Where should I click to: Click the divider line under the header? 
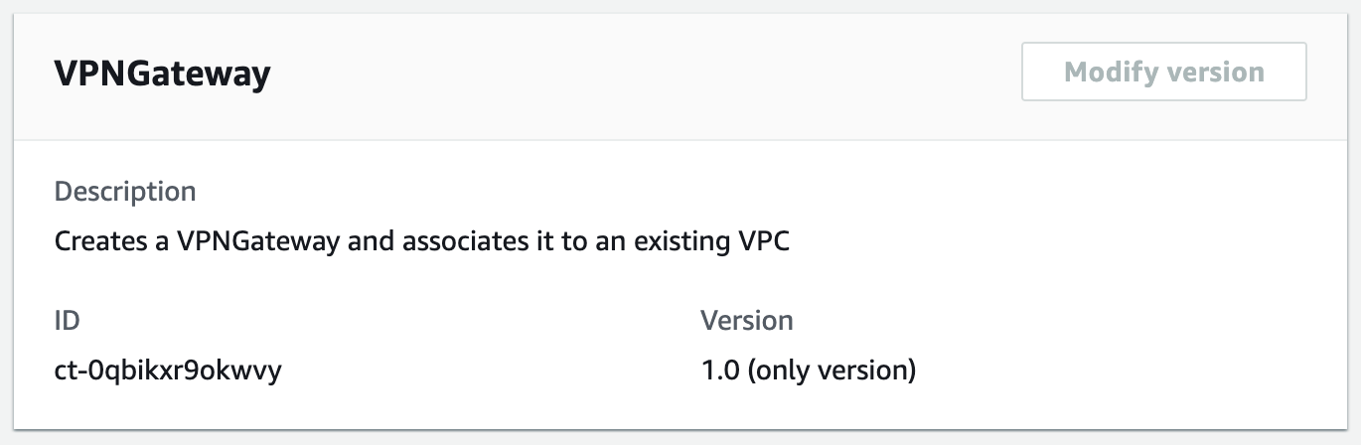[x=680, y=140]
